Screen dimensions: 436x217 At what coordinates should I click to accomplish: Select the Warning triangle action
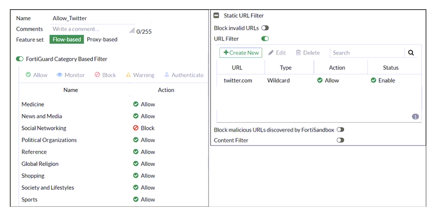click(128, 75)
